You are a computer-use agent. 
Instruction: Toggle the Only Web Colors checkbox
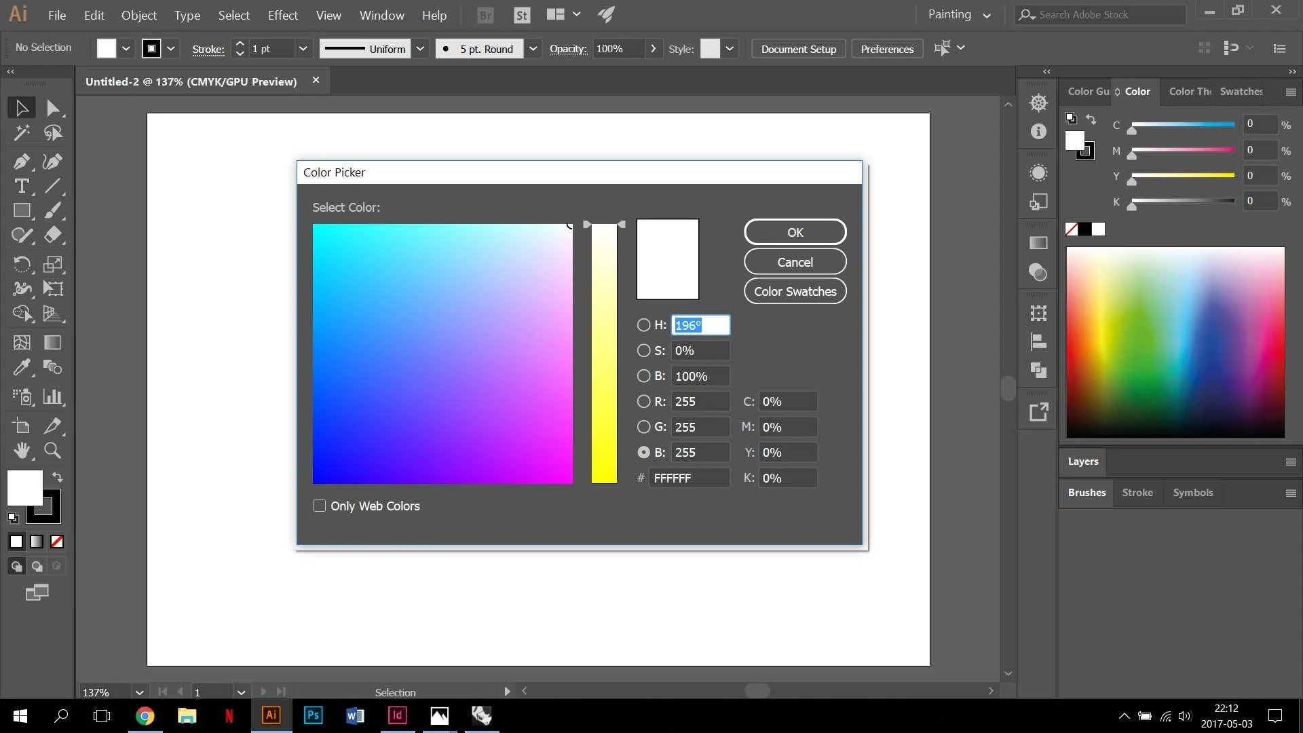coord(320,505)
